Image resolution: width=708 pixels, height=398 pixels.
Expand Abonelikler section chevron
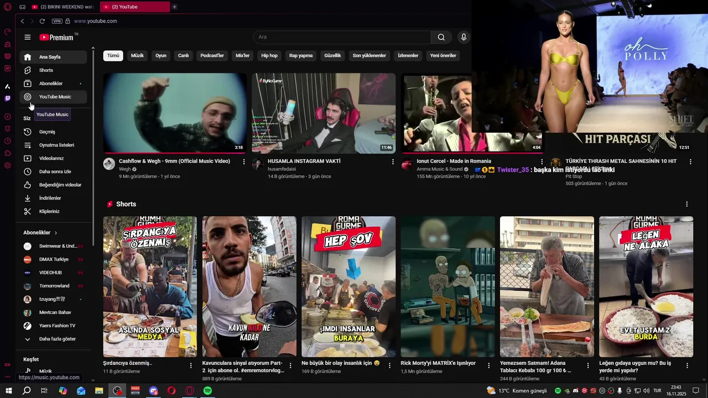(x=56, y=233)
